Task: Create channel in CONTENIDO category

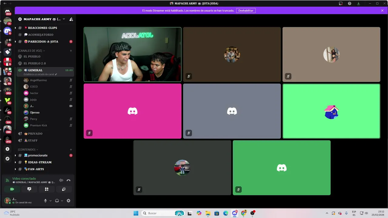Action: point(71,150)
